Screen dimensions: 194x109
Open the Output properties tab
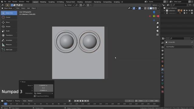162,51
